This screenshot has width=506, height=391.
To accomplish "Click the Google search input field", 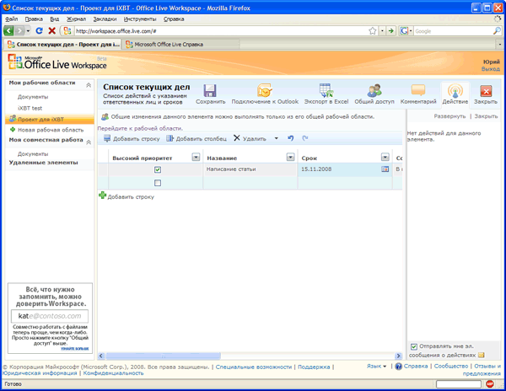I will click(x=454, y=31).
